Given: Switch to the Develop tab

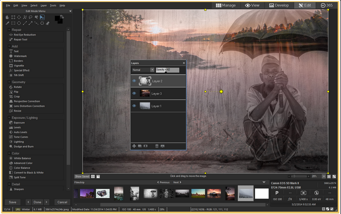Looking at the screenshot, I should [279, 5].
